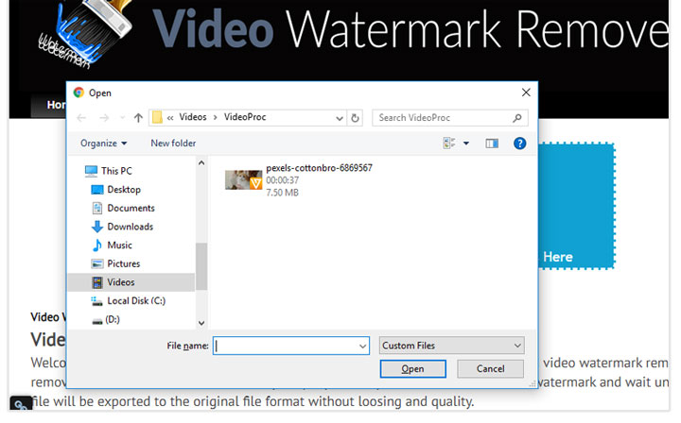The width and height of the screenshot is (681, 423).
Task: Click VideoProc in the address path
Action: pos(245,117)
